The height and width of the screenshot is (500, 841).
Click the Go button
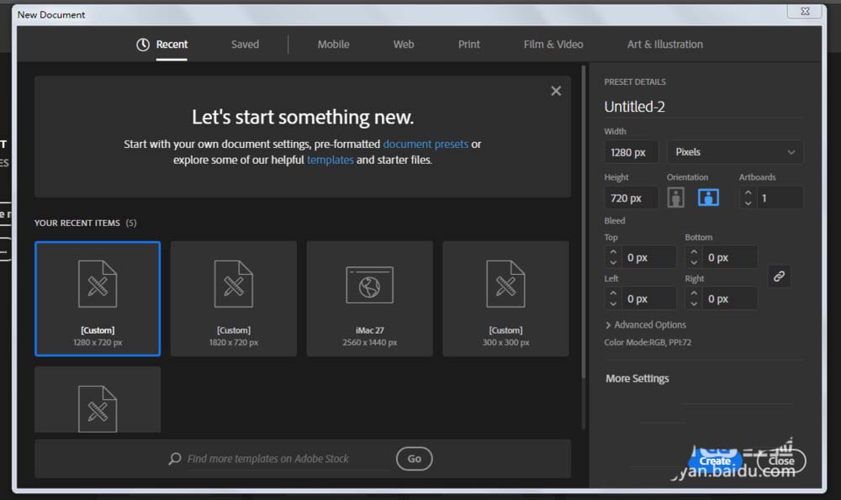414,459
